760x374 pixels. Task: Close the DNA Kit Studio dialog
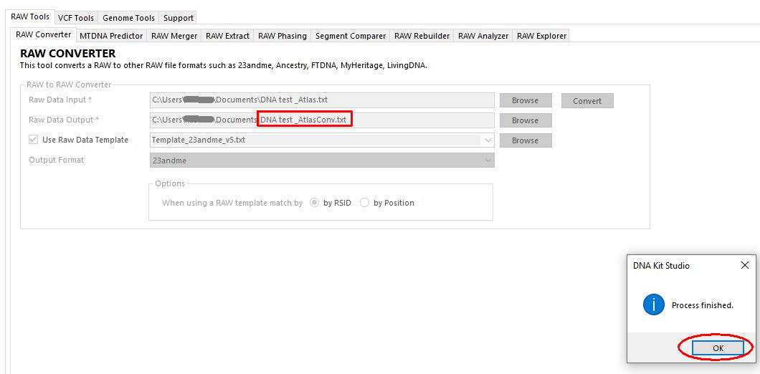click(744, 265)
